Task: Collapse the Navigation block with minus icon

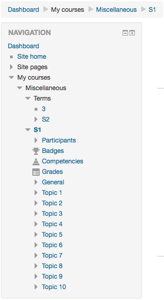Action: click(125, 33)
